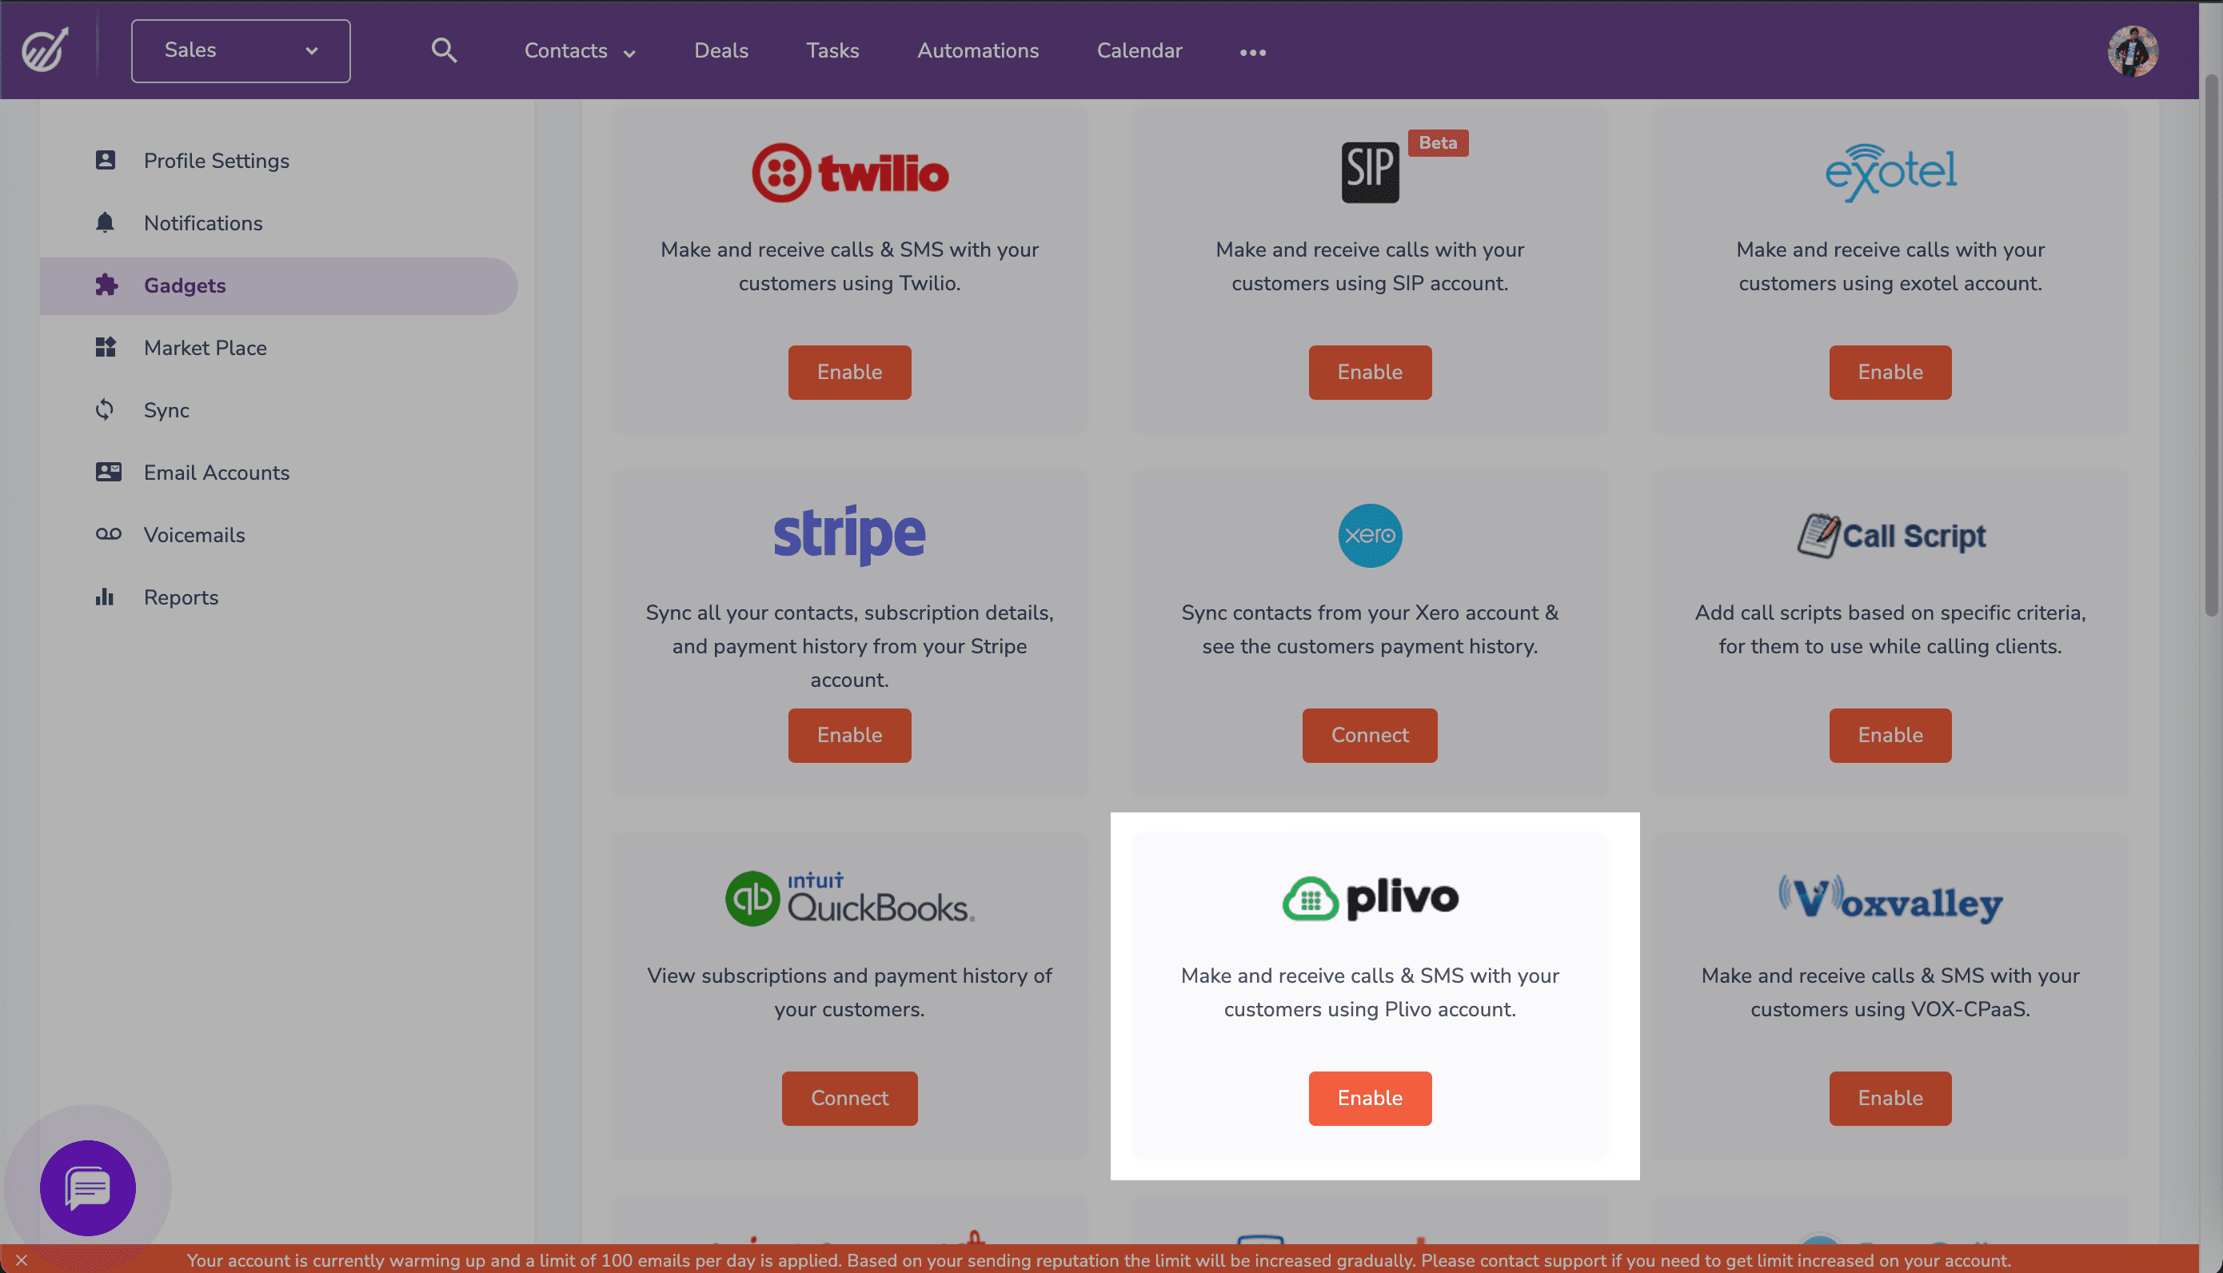Open Profile Settings page

coord(217,159)
